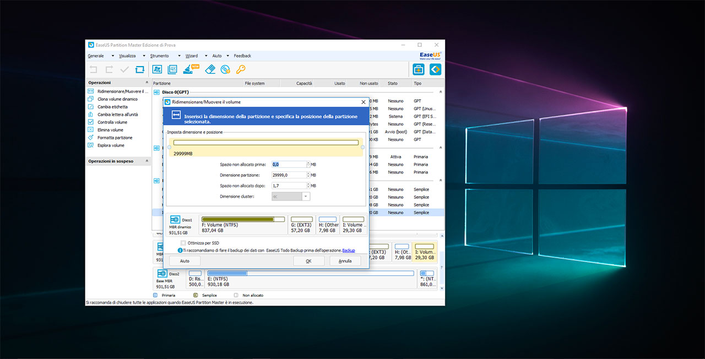705x359 pixels.
Task: Open Migrate OS toolbar icon
Action: tap(157, 69)
